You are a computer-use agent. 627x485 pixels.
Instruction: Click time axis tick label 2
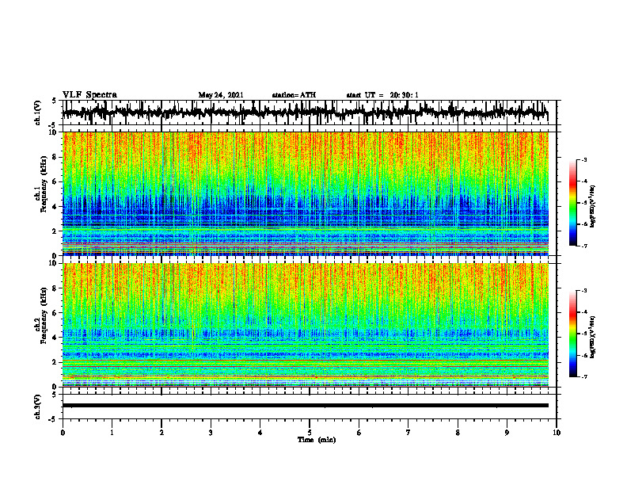pyautogui.click(x=161, y=433)
